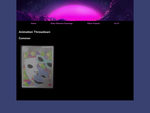Select the Animation Throwdown heading text
Screen dimensions: 150x113
34,32
